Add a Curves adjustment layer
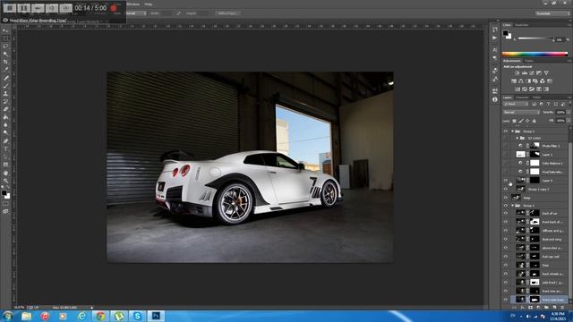The image size is (573, 322). [532, 73]
